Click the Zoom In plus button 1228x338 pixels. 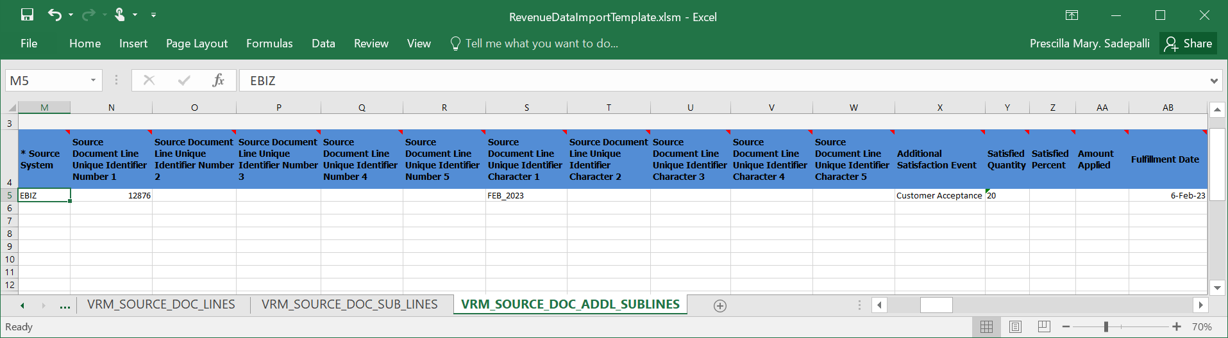(1177, 327)
